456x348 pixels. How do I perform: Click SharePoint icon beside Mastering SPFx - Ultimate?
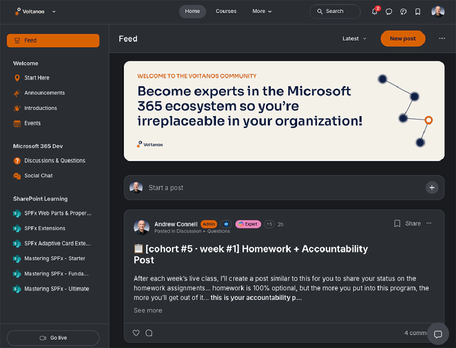[x=17, y=289]
